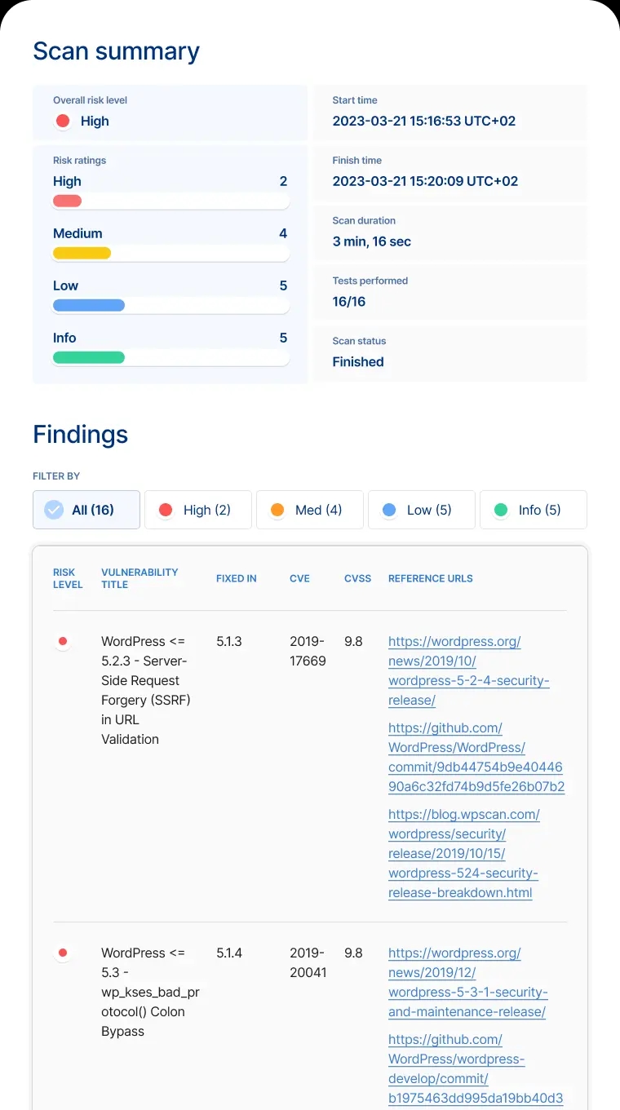The image size is (620, 1110).
Task: Click the checkmark icon in All filter
Action: click(54, 510)
